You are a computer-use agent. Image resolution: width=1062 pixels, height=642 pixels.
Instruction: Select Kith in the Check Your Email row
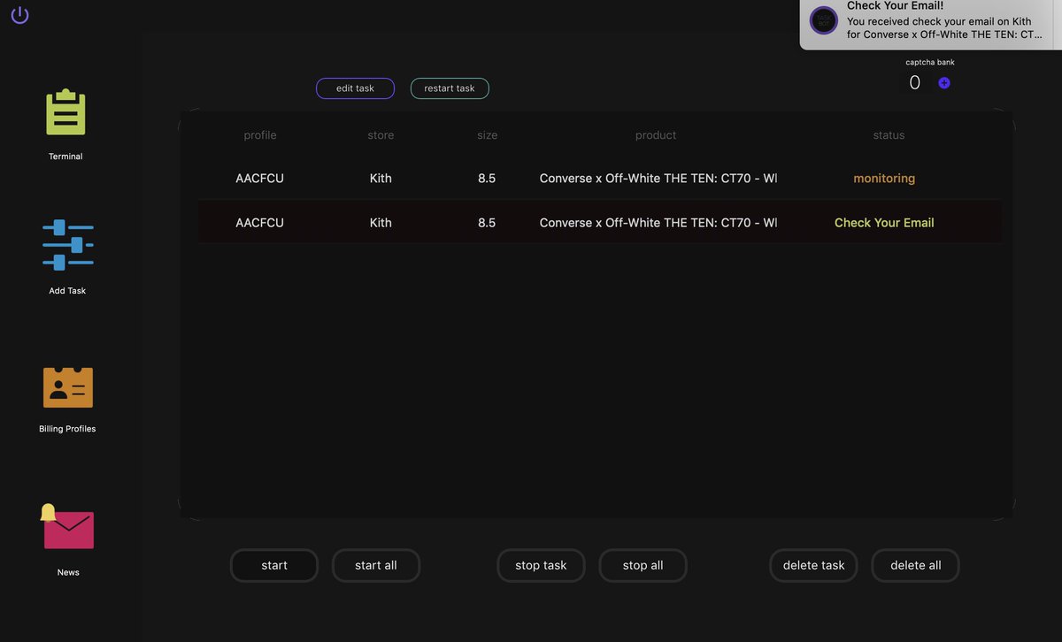381,223
